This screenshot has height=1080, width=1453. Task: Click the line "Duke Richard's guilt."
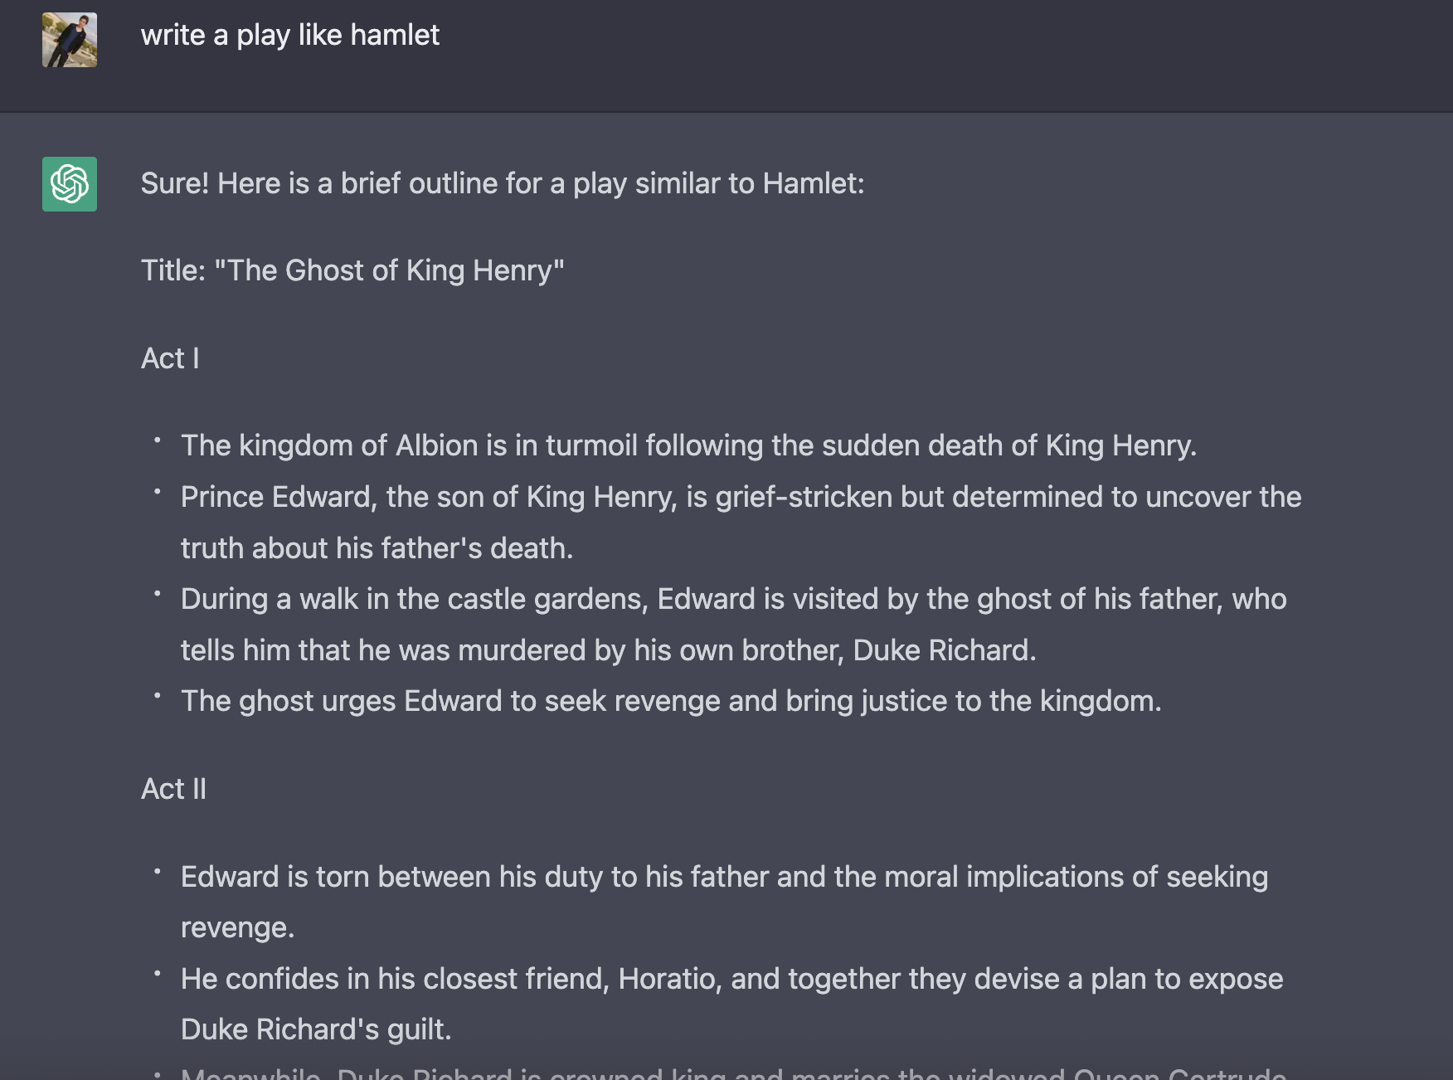pyautogui.click(x=316, y=1029)
